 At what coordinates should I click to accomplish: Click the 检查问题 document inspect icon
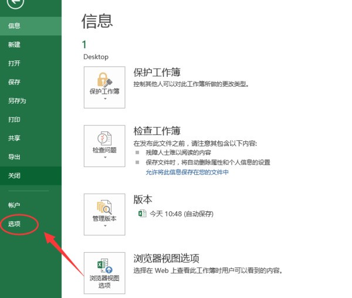coord(104,138)
